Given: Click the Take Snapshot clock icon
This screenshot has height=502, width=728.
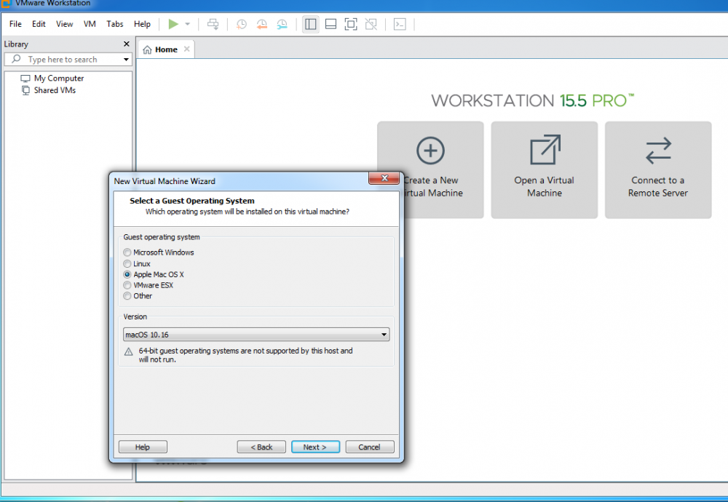Looking at the screenshot, I should pyautogui.click(x=242, y=24).
